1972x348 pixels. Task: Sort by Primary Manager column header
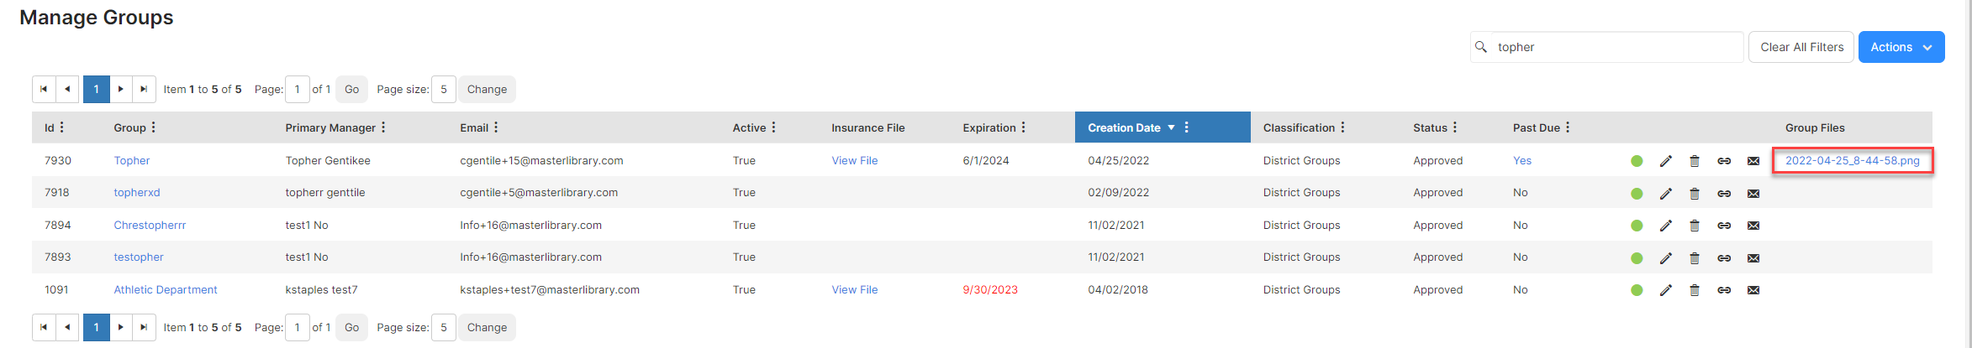(x=330, y=127)
